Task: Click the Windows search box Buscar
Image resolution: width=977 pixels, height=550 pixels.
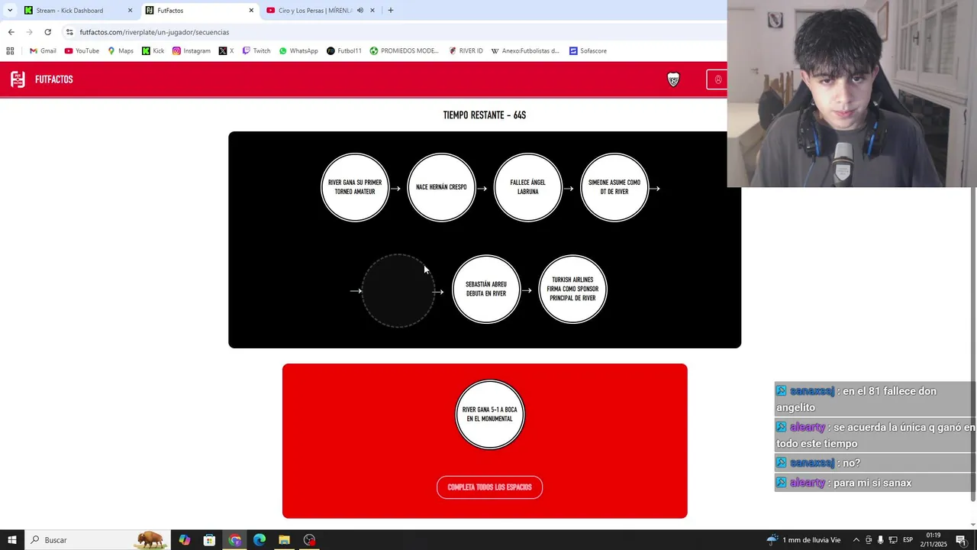Action: (x=99, y=540)
